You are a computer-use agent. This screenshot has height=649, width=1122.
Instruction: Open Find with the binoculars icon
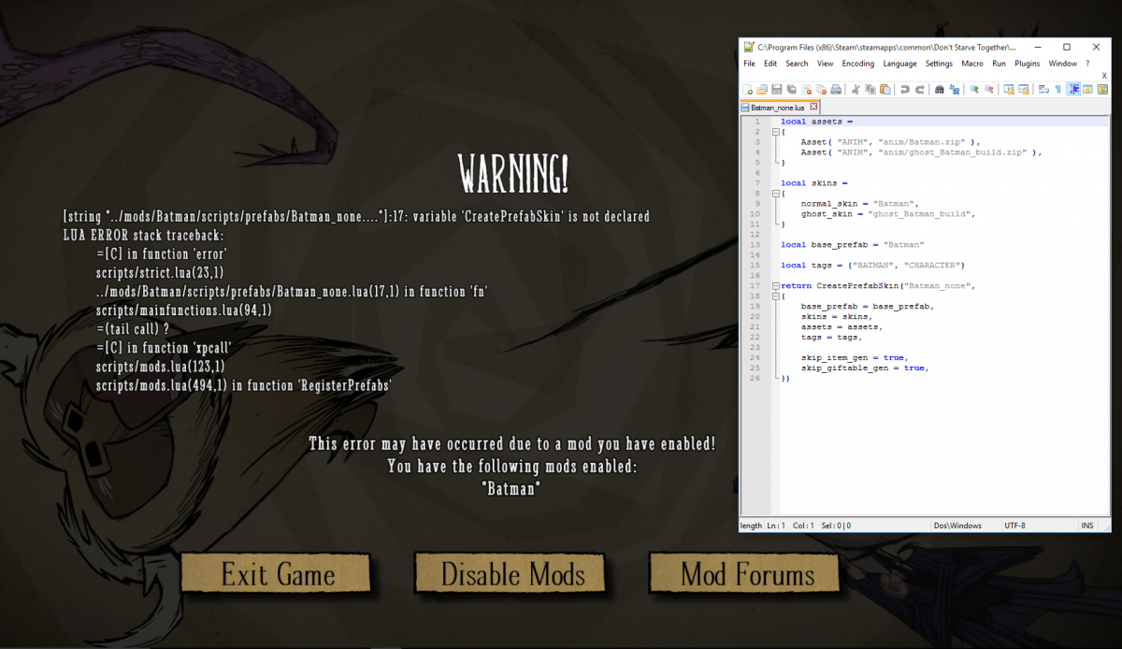click(x=939, y=90)
